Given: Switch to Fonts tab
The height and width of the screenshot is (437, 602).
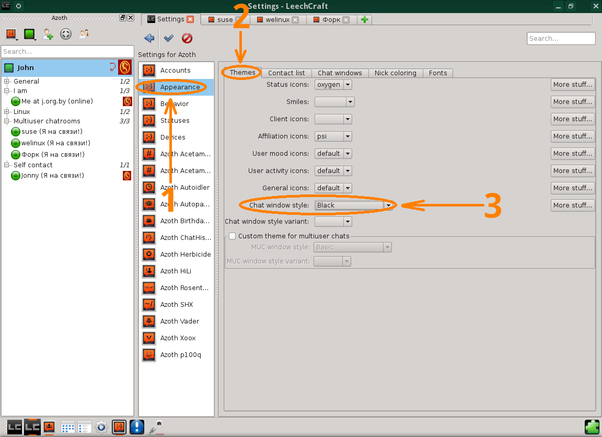Looking at the screenshot, I should pos(438,73).
